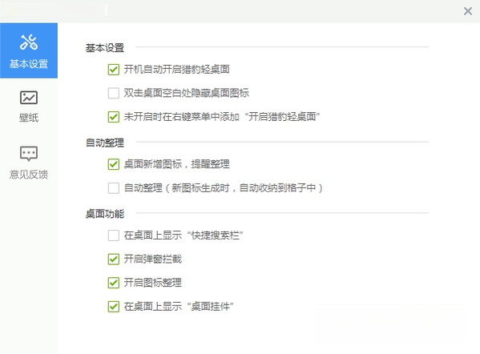
Task: Tick 在桌面上显示“快捷搜索栏” checkbox
Action: (x=114, y=235)
